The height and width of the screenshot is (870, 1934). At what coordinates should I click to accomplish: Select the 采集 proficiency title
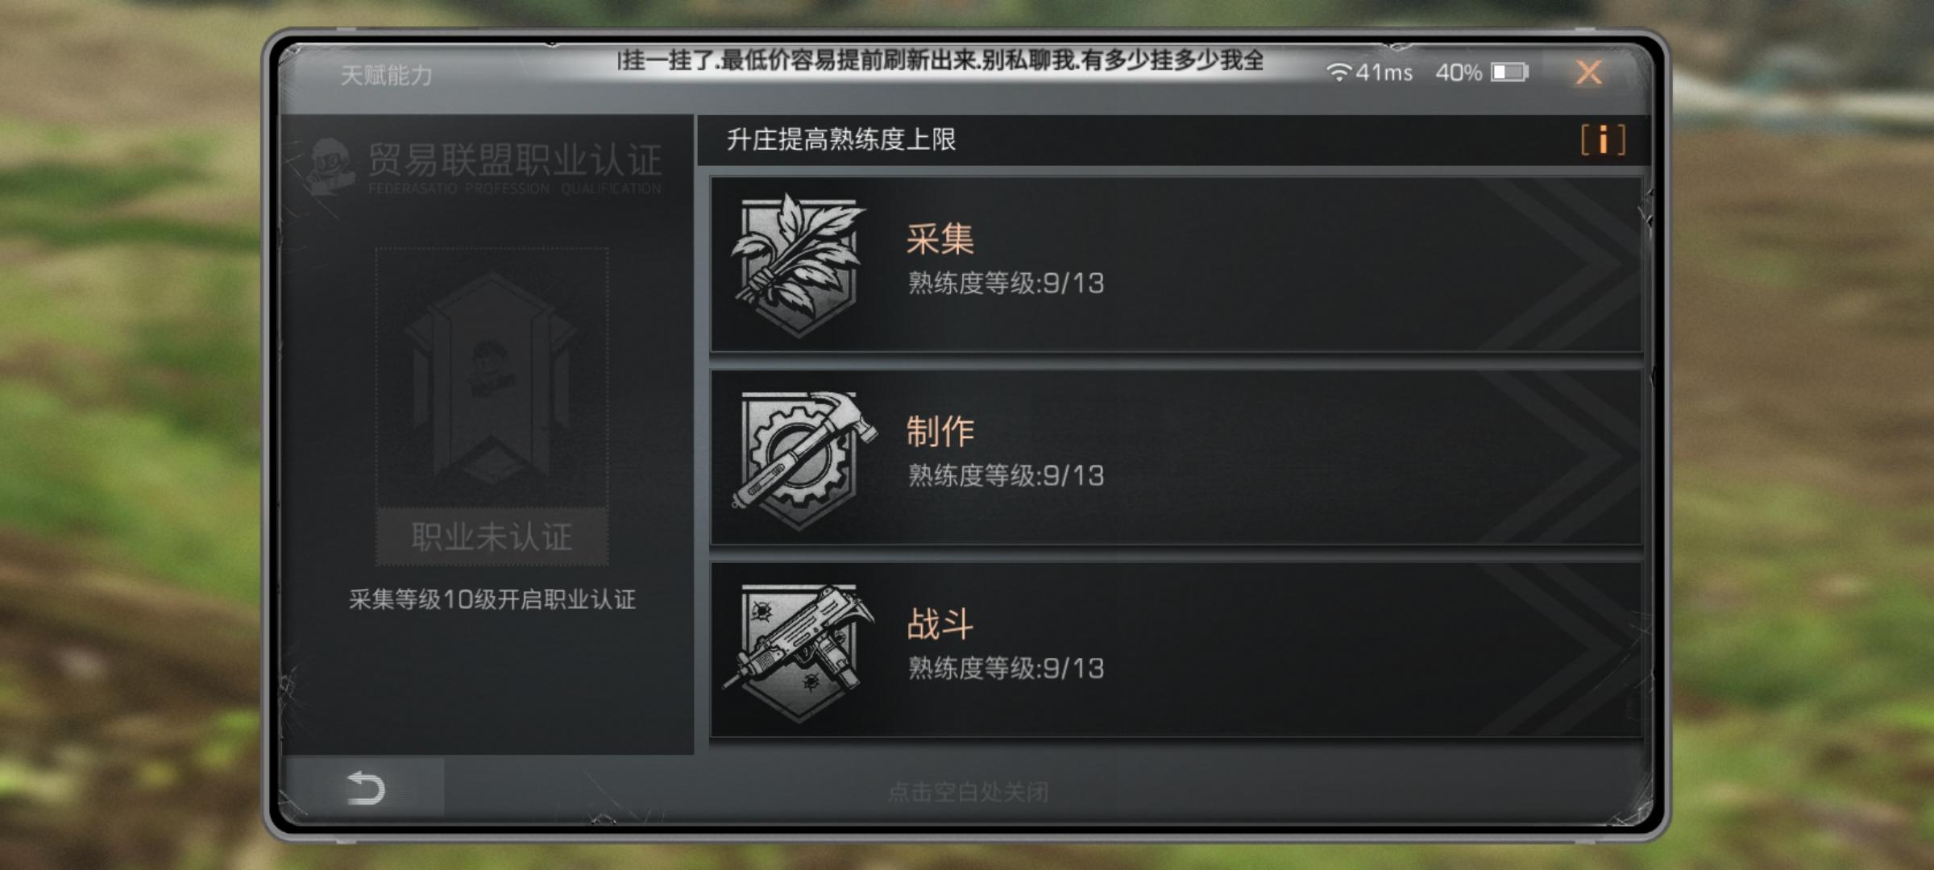coord(940,238)
